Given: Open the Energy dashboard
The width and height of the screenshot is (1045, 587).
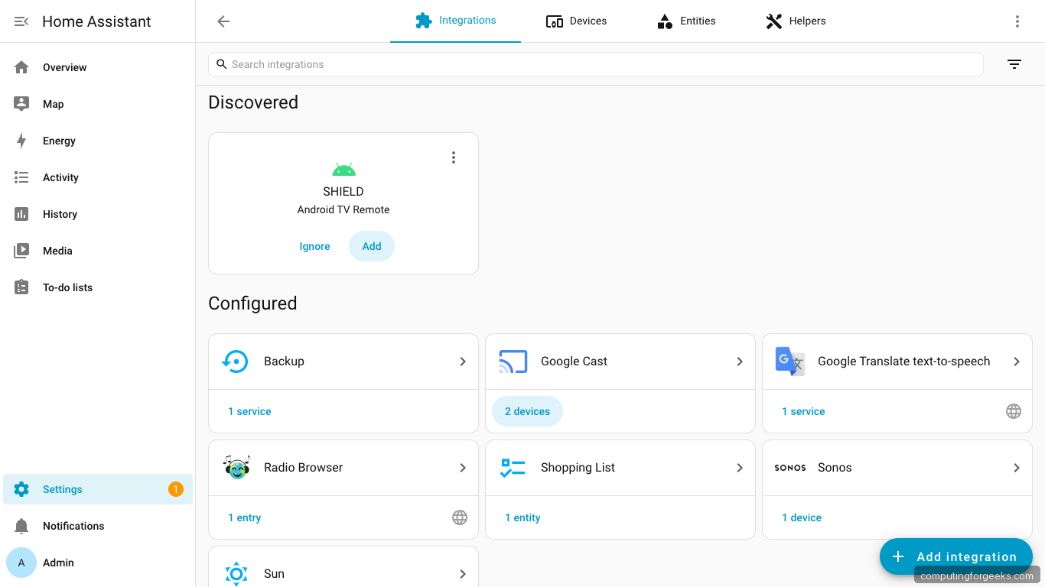Looking at the screenshot, I should point(60,141).
